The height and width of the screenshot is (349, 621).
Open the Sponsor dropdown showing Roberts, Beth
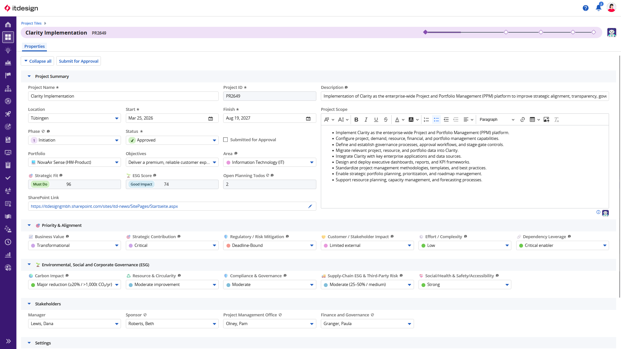pos(172,324)
